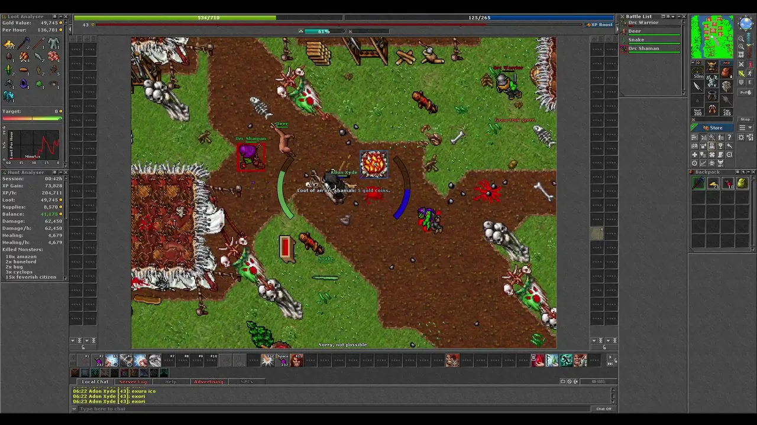Zoom in the minimap with the upper magnifier
The height and width of the screenshot is (425, 757).
tap(741, 39)
